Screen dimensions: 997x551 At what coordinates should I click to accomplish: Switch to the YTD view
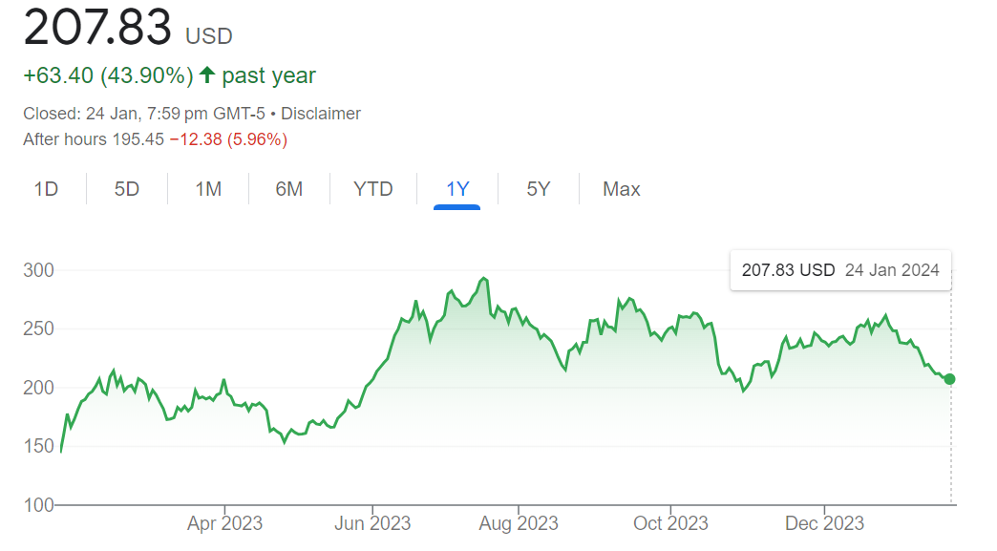(372, 188)
